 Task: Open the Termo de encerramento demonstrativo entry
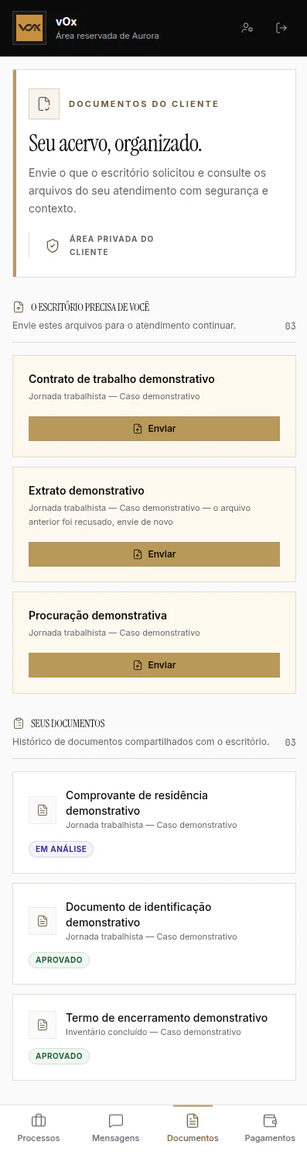pyautogui.click(x=154, y=1037)
